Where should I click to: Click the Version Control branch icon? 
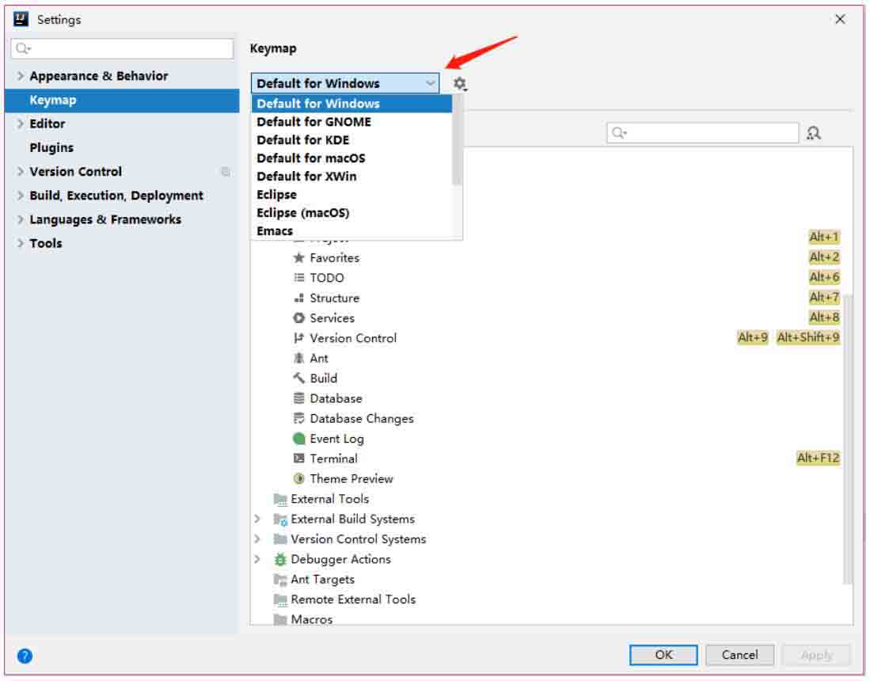pos(298,338)
